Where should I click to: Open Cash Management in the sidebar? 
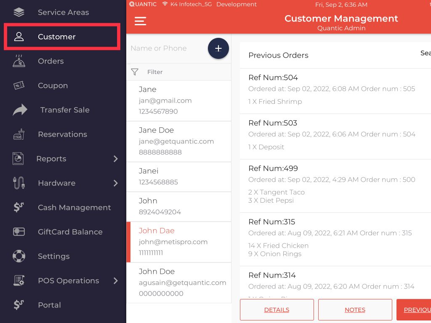[x=74, y=207]
